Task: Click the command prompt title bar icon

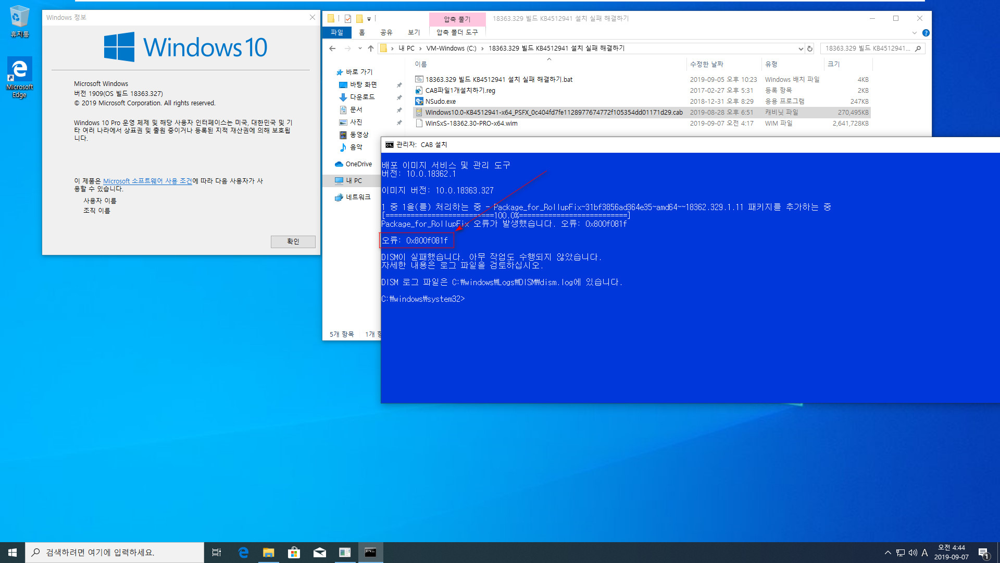Action: point(389,145)
